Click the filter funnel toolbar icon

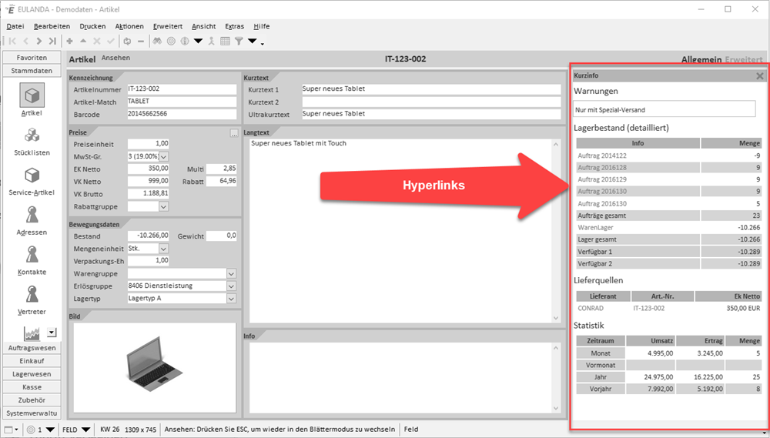[x=239, y=41]
